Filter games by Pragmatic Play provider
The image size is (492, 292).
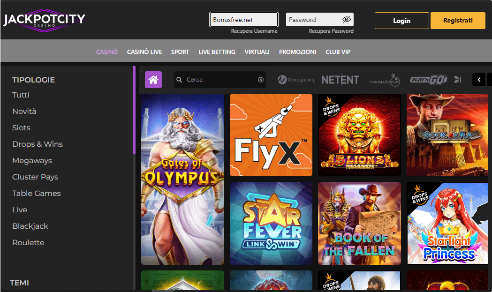click(385, 80)
